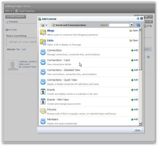Click the user avatar thumbnail
Screen dimensions: 158x146
13,65
